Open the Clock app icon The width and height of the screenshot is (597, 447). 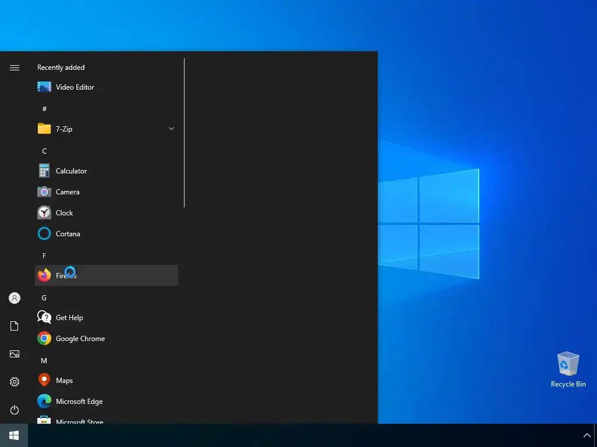point(44,213)
